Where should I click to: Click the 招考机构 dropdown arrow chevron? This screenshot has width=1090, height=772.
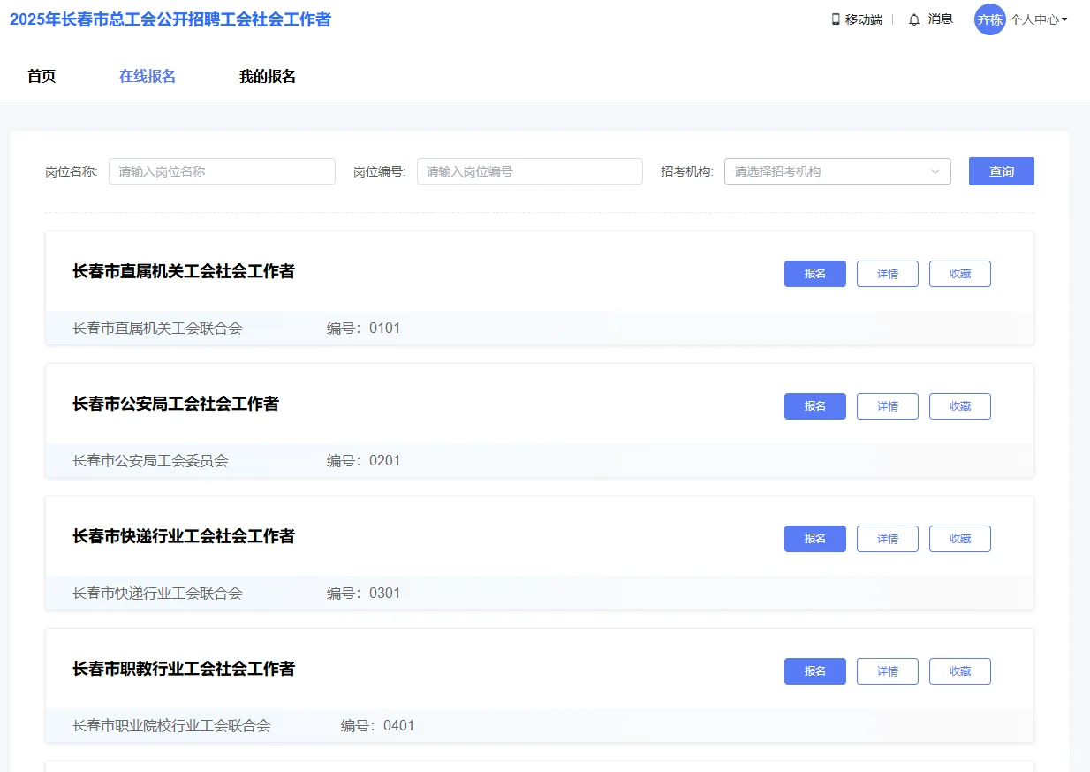tap(936, 171)
